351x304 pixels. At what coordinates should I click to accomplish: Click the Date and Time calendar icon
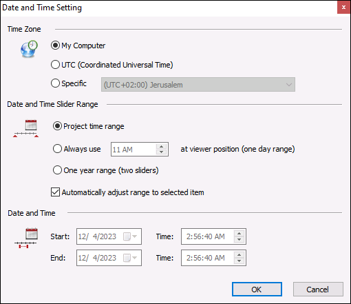[x=26, y=238]
